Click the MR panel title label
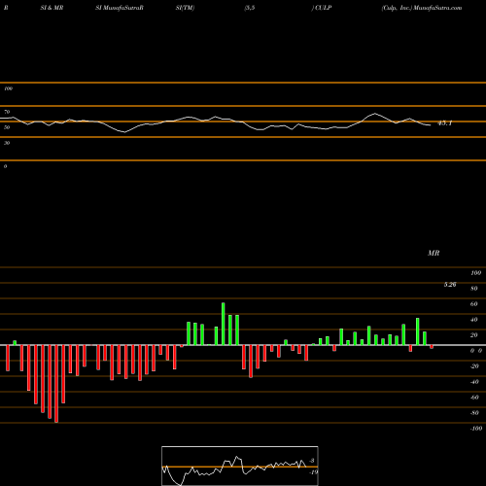486x486 pixels. coord(434,253)
